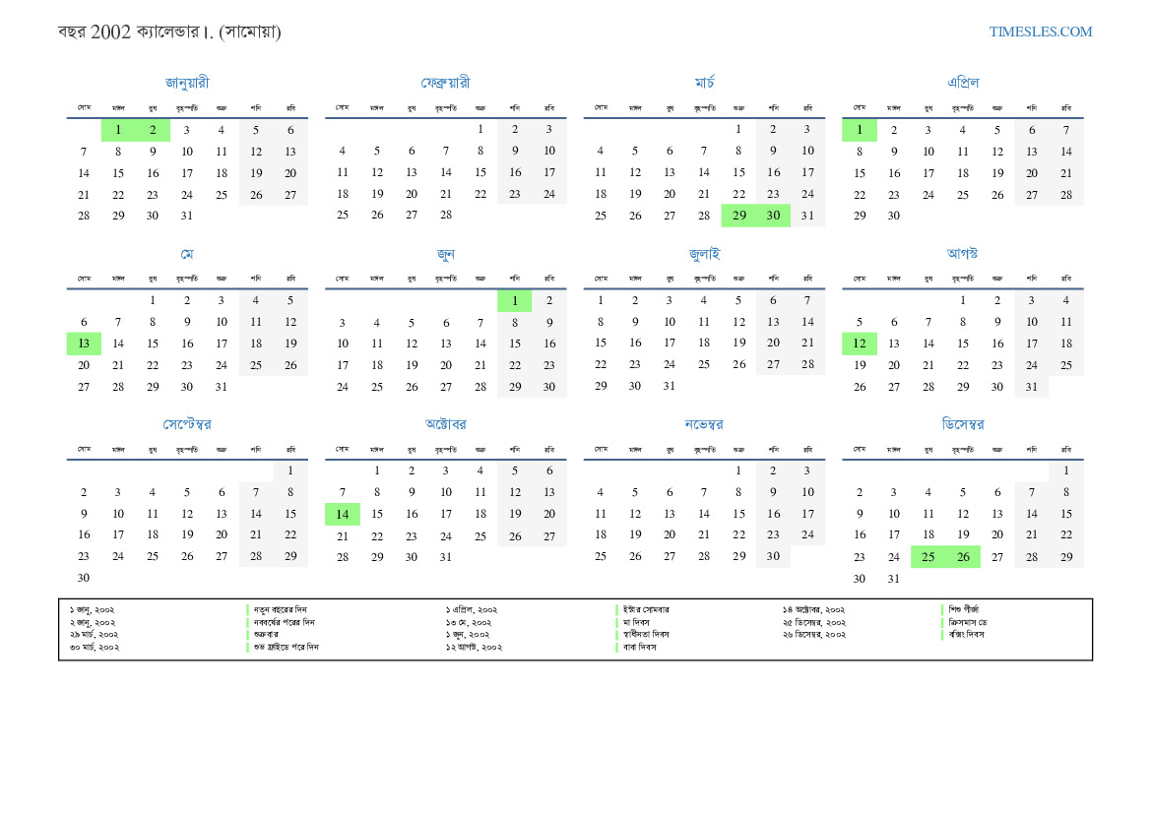Click highlighted date 1 in জানুয়ারী

[118, 130]
